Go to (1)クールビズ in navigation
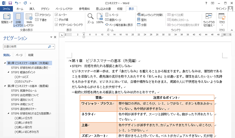235x138 pixels. 21,77
